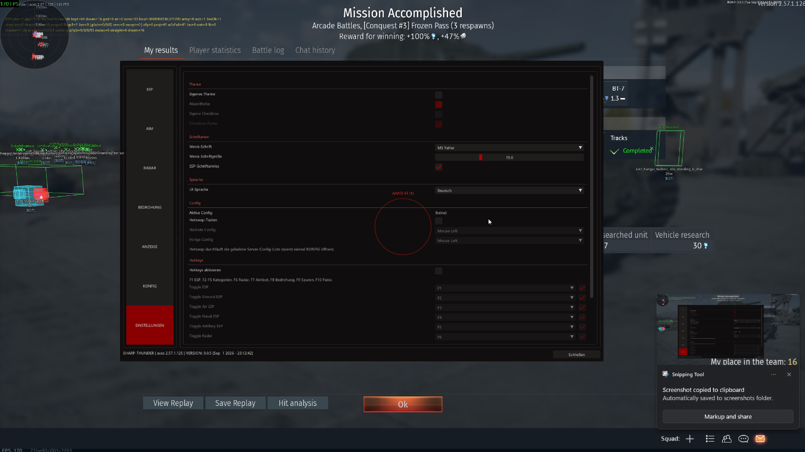Screen dimensions: 805x452
Task: Open the Menü-Schrift MS YaHei dropdown
Action: (x=509, y=148)
